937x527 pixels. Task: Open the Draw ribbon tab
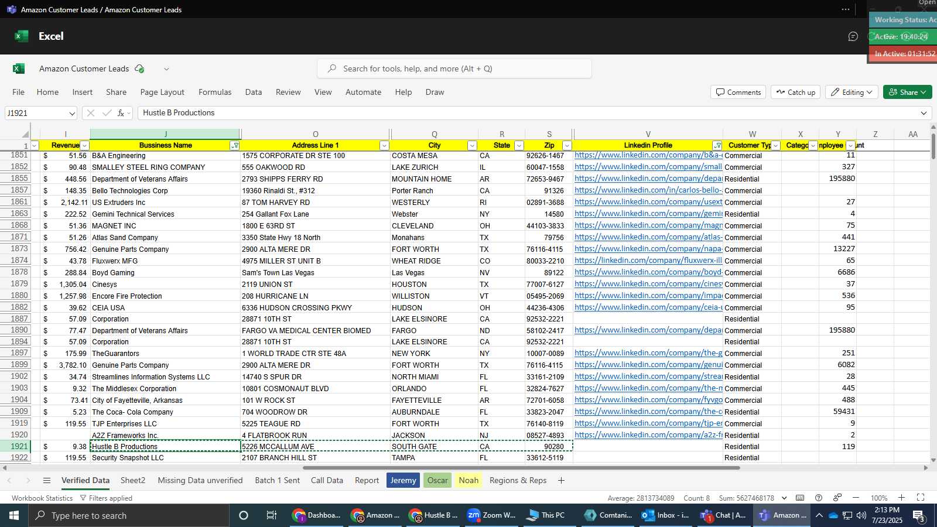click(x=435, y=93)
